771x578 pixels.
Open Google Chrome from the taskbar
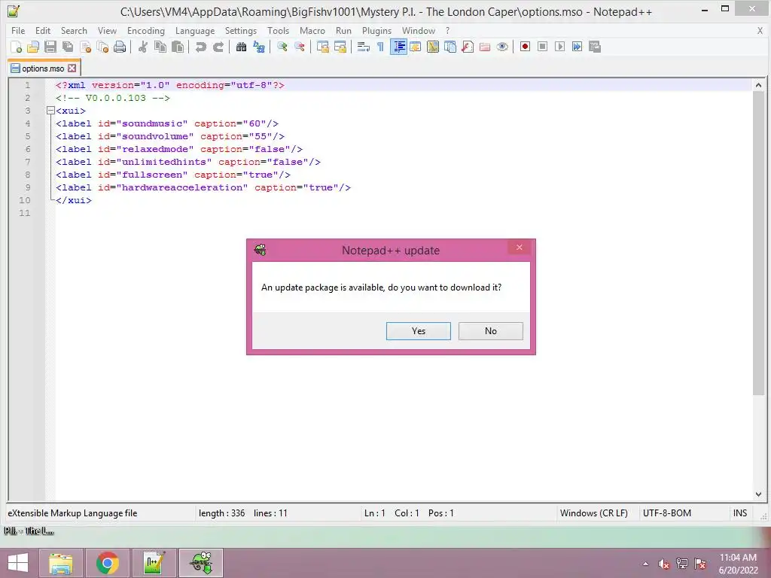pyautogui.click(x=107, y=563)
